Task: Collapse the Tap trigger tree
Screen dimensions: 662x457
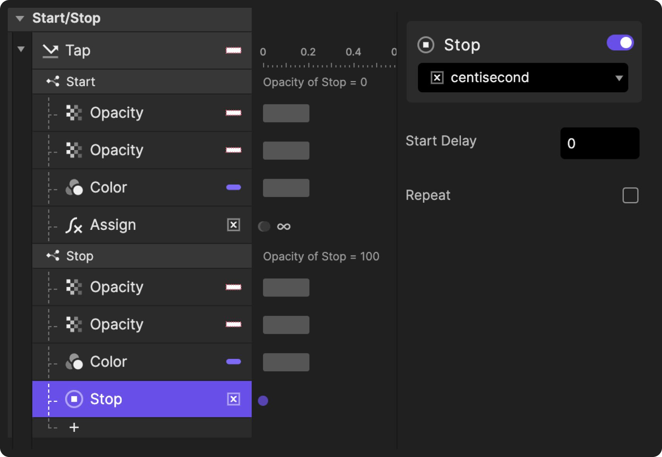Action: (x=21, y=49)
